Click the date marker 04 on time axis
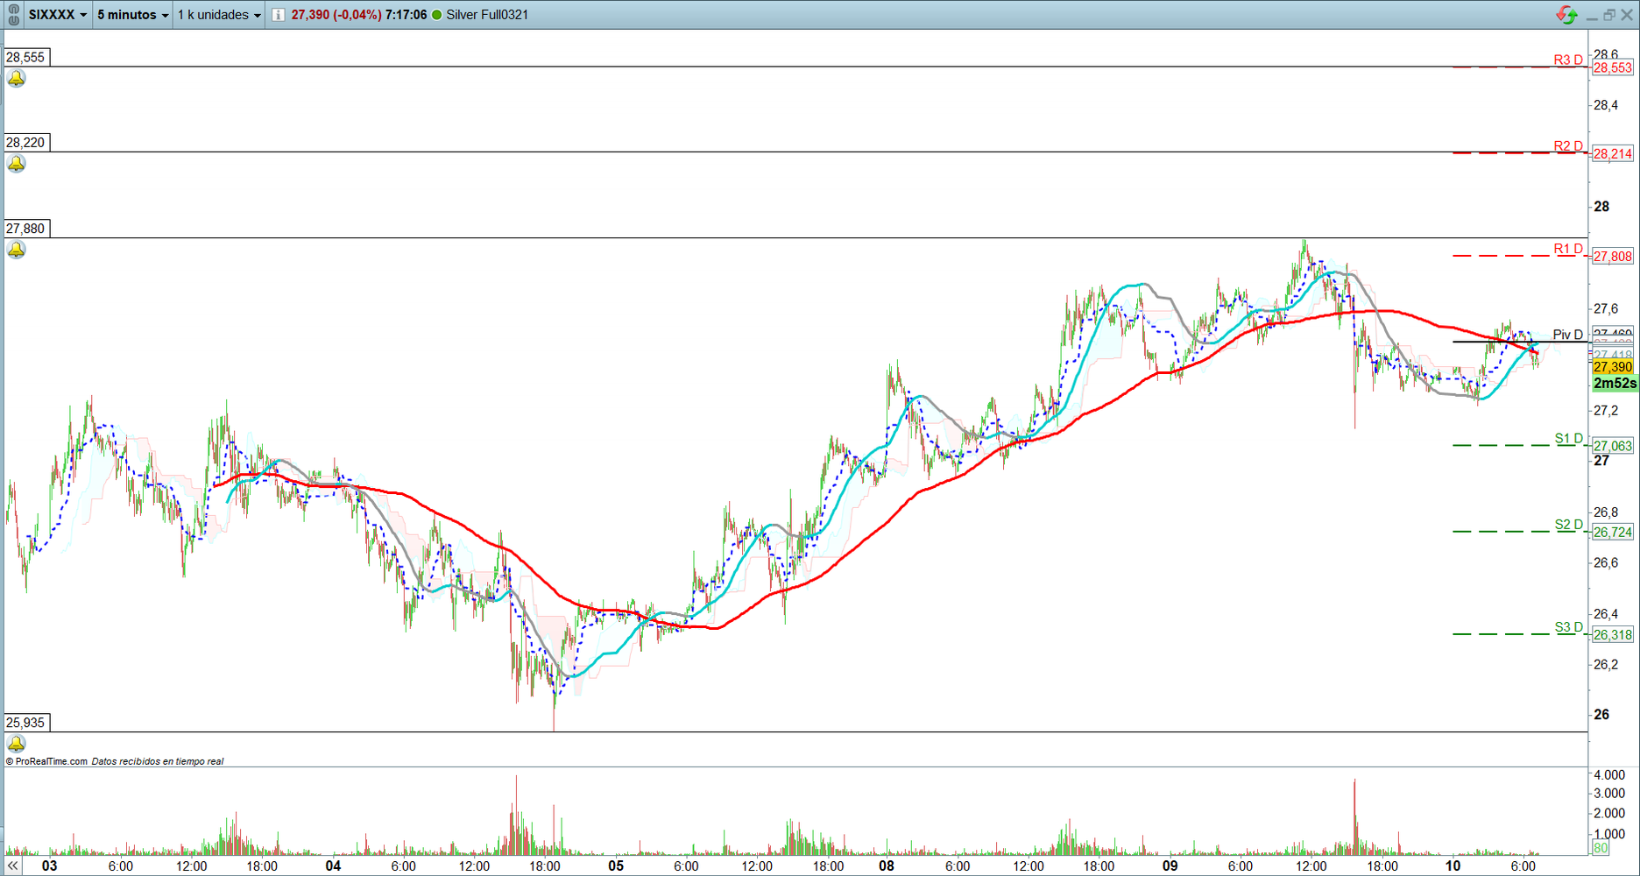The width and height of the screenshot is (1640, 876). coord(333,865)
